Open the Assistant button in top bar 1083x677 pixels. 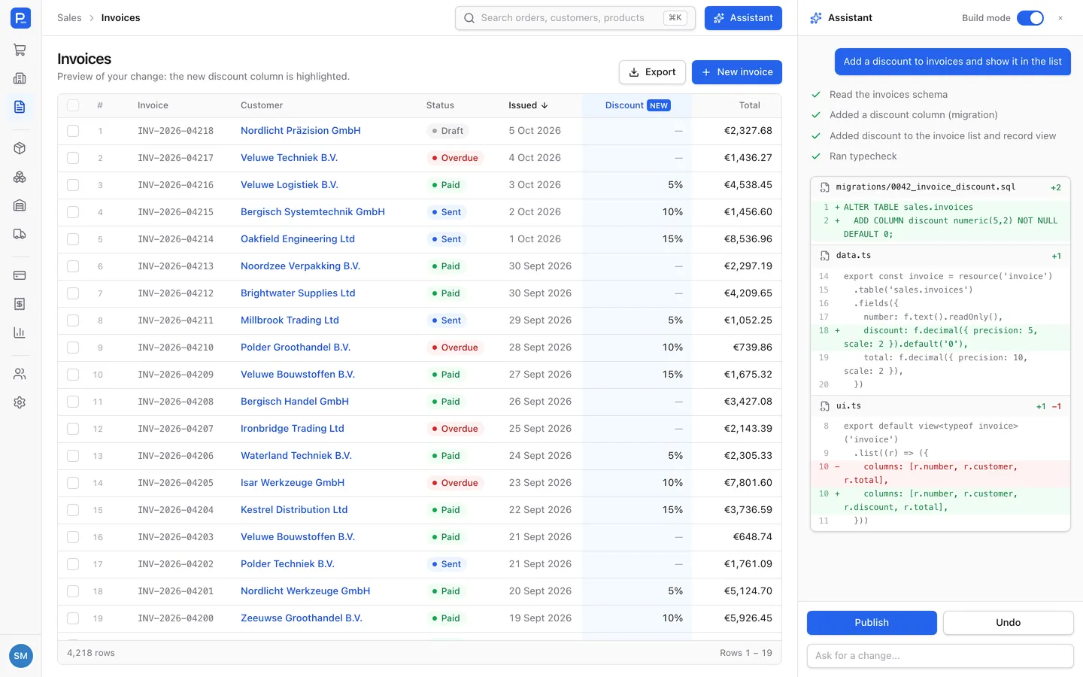click(743, 18)
